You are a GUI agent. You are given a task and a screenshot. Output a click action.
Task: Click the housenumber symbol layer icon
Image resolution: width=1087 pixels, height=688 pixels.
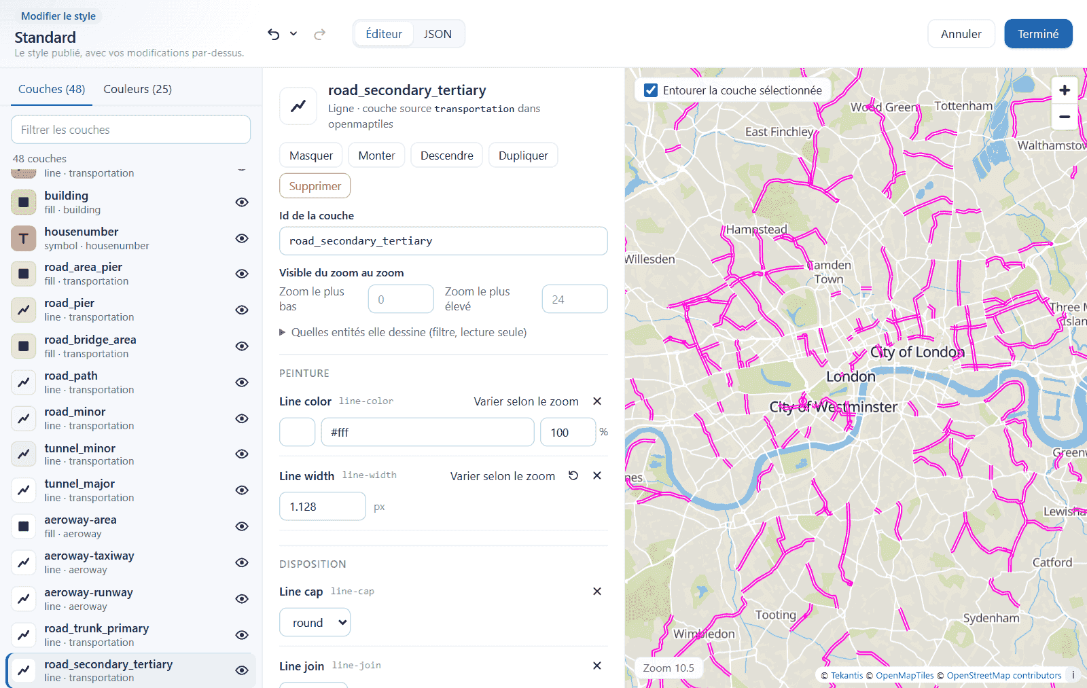(24, 238)
